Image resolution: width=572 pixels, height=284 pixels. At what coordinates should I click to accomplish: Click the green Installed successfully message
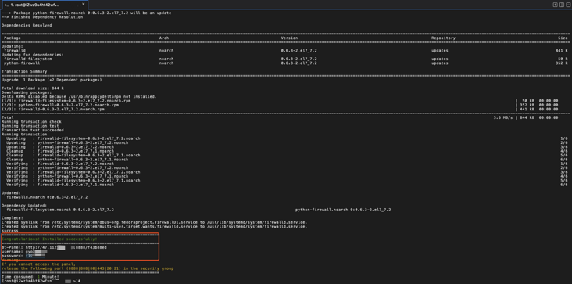tap(49, 239)
